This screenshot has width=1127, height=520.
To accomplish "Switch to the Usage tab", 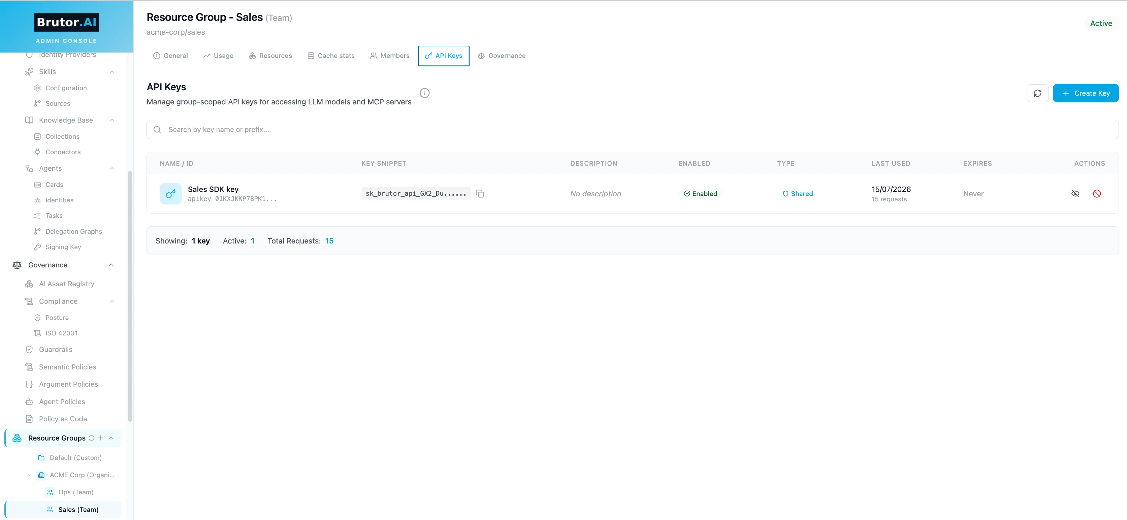I will coord(218,56).
